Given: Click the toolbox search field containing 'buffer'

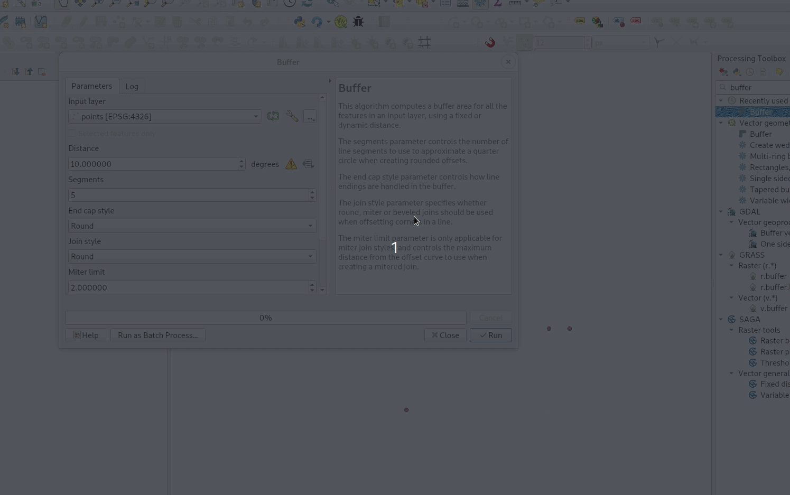Looking at the screenshot, I should (757, 88).
